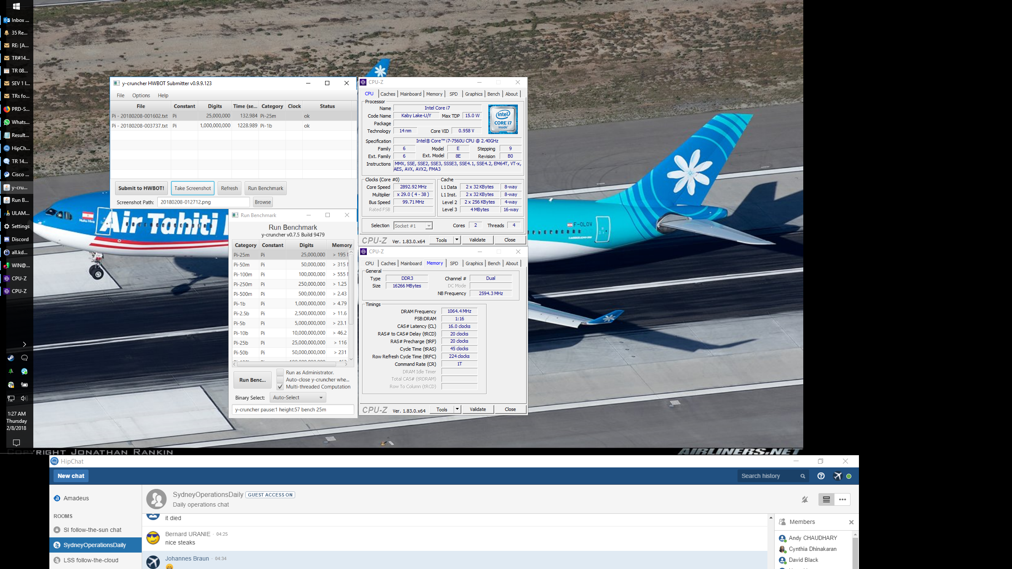
Task: Toggle room notifications bell icon in HipChat
Action: tap(805, 499)
